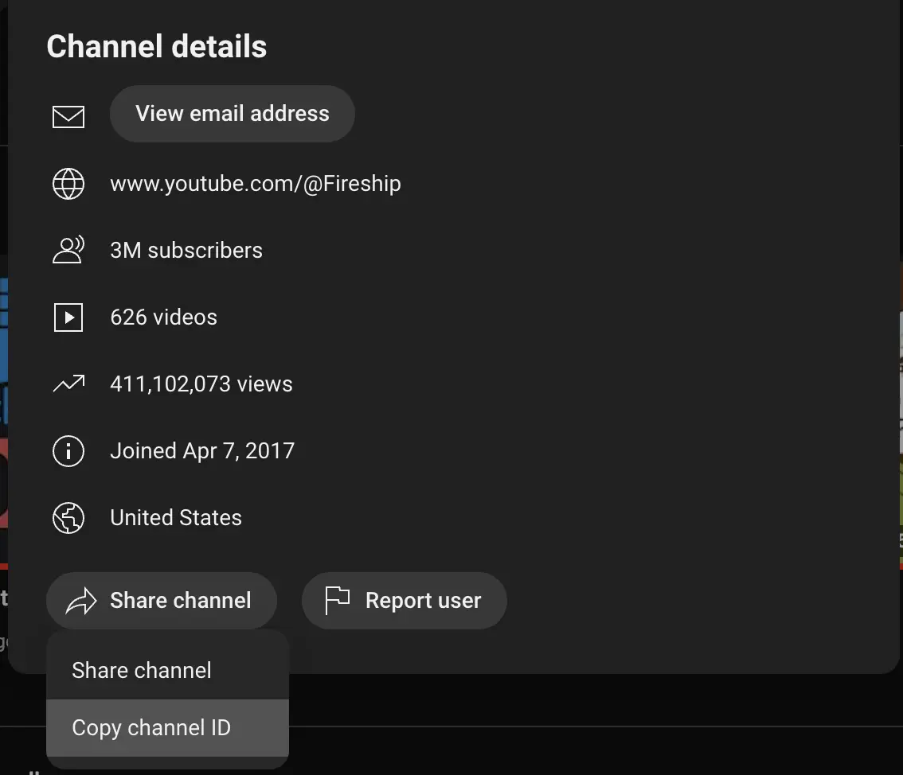Click the Report user button

(x=405, y=601)
